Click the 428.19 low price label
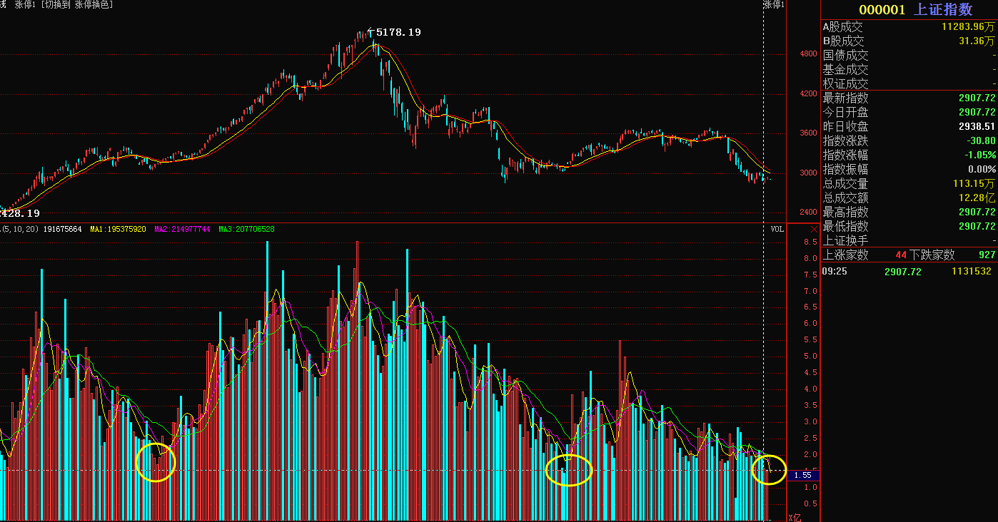 pyautogui.click(x=20, y=213)
